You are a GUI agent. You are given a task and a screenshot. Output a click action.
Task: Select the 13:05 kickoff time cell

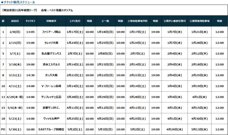click(x=30, y=32)
